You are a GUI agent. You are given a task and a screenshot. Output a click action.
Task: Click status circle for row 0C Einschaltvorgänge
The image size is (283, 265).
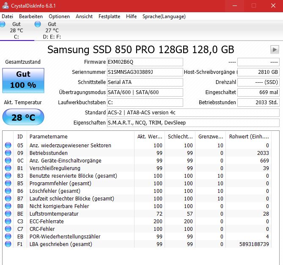[8, 160]
